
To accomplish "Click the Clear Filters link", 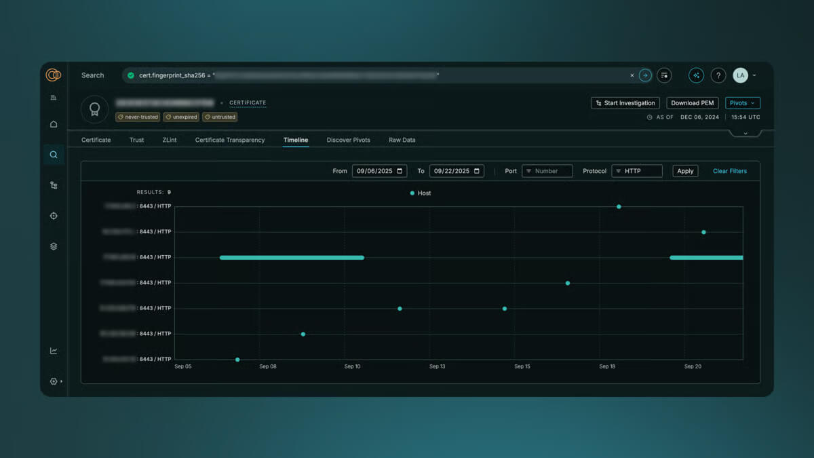I will coord(729,170).
